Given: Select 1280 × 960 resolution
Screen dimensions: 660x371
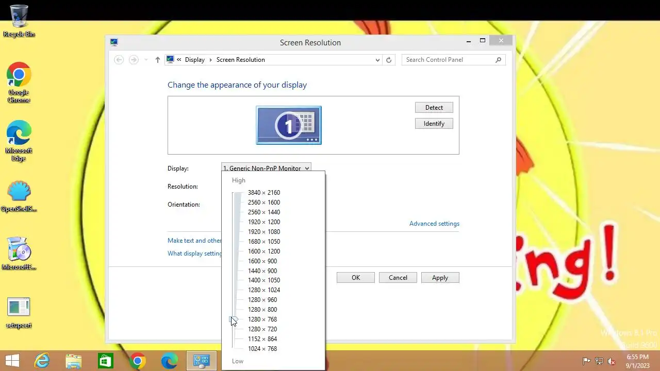Looking at the screenshot, I should [x=262, y=300].
